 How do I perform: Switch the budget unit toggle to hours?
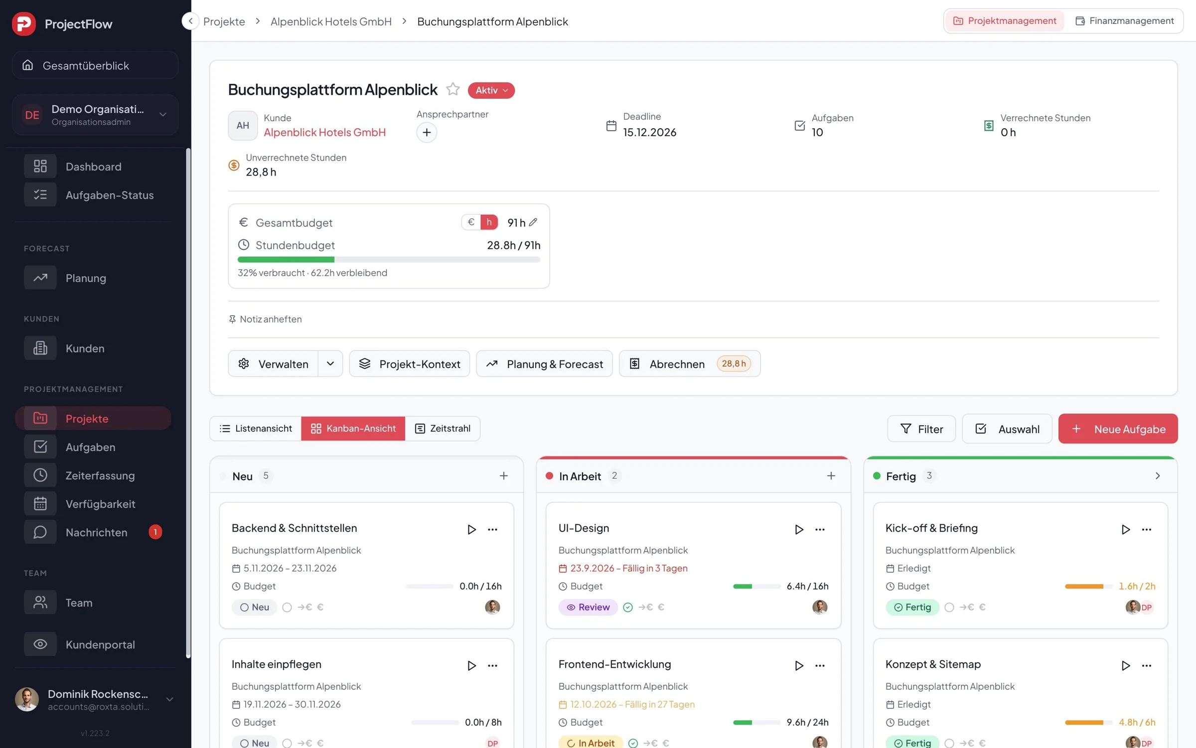click(489, 222)
